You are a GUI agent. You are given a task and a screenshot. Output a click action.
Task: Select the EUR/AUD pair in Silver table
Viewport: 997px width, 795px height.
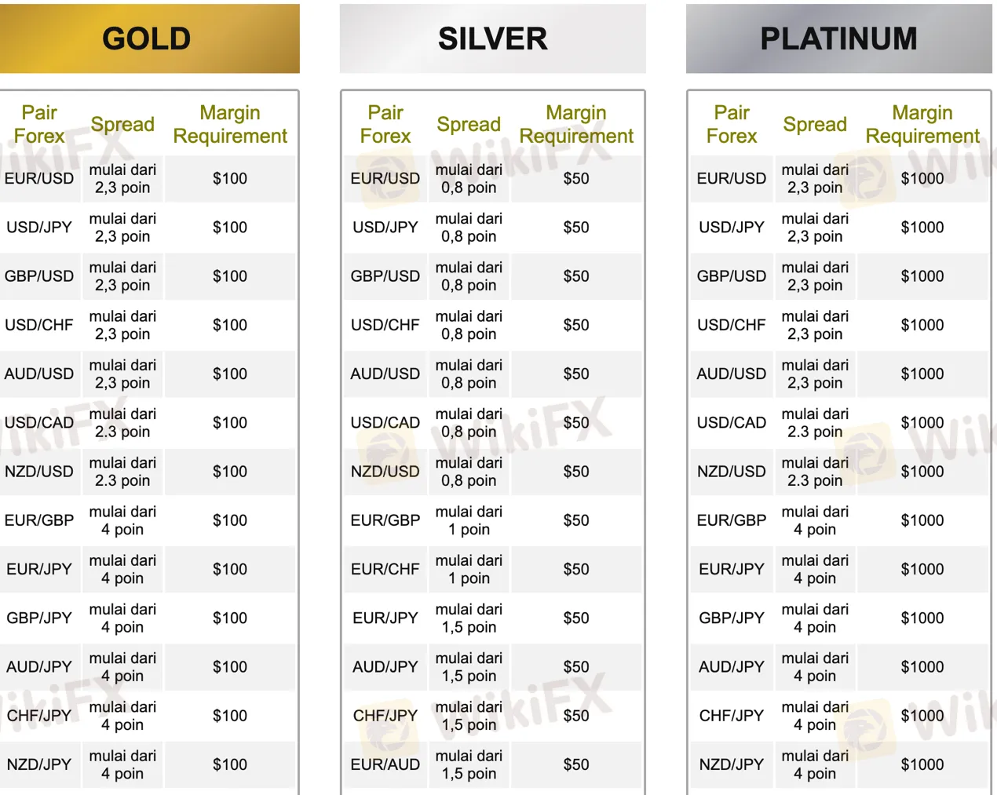(x=385, y=764)
